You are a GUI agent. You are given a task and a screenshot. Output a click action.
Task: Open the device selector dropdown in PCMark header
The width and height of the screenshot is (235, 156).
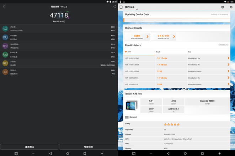131,7
